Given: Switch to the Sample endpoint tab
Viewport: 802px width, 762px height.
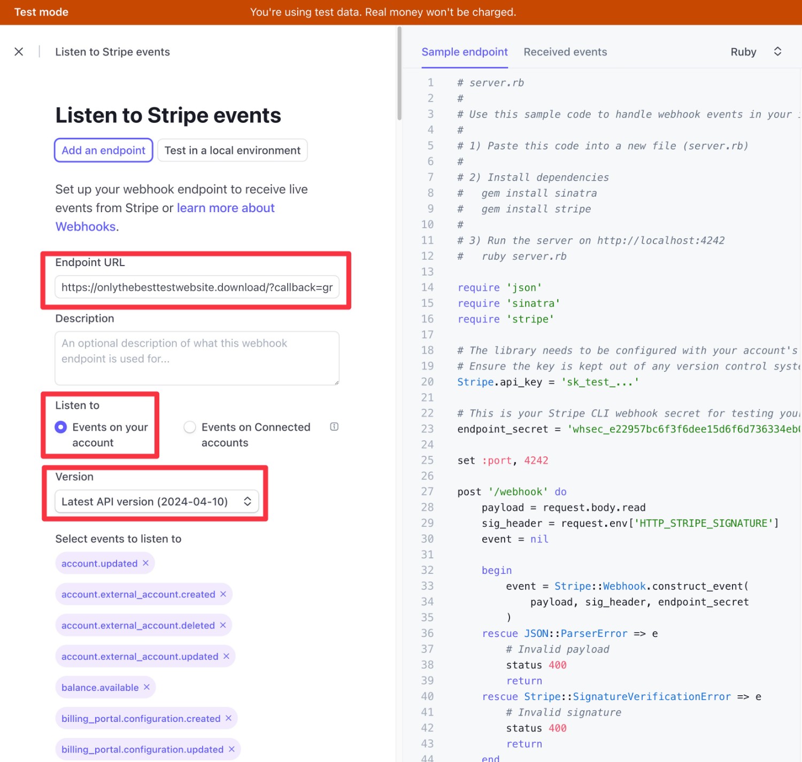Looking at the screenshot, I should [464, 51].
